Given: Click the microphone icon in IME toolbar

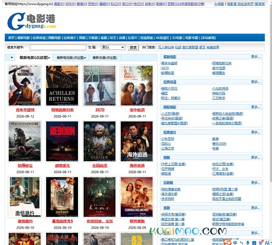Looking at the screenshot, I should (x=248, y=243).
